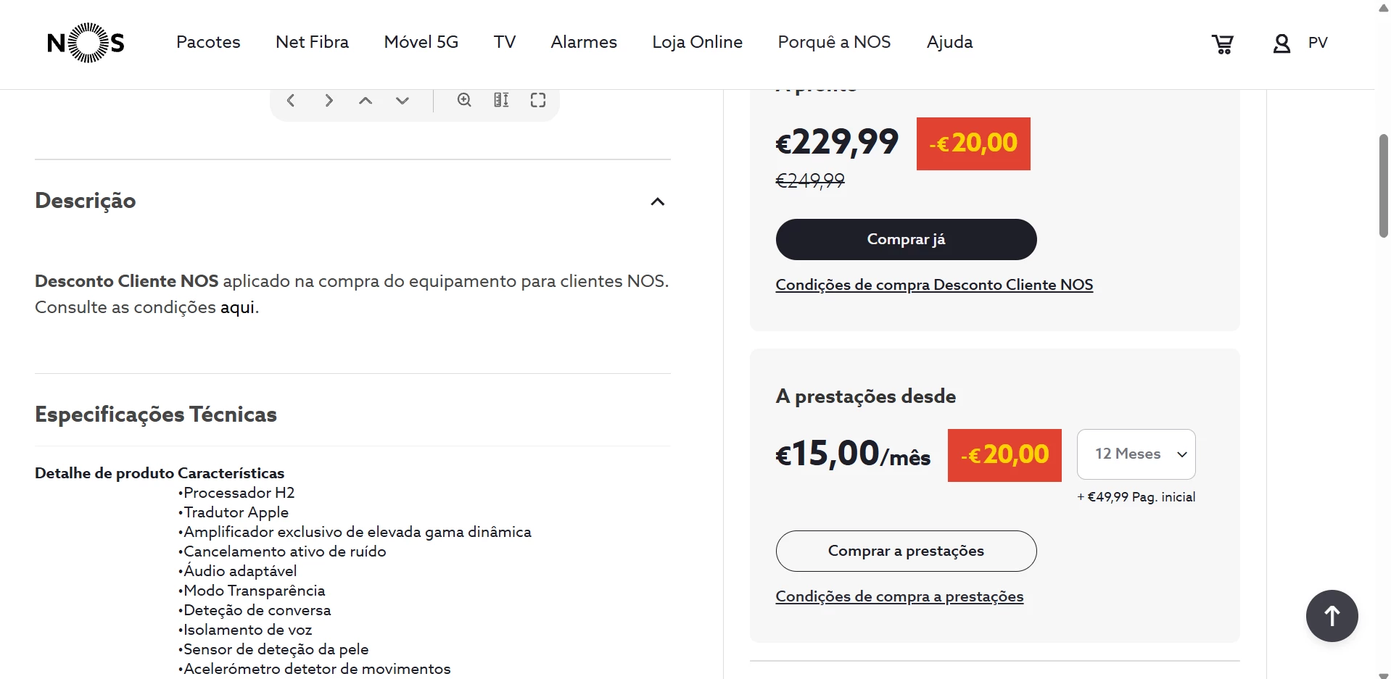
Task: Click the page vertical scrollbar thumb
Action: click(1384, 186)
